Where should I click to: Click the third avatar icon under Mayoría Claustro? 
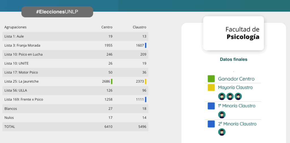pyautogui.click(x=238, y=96)
